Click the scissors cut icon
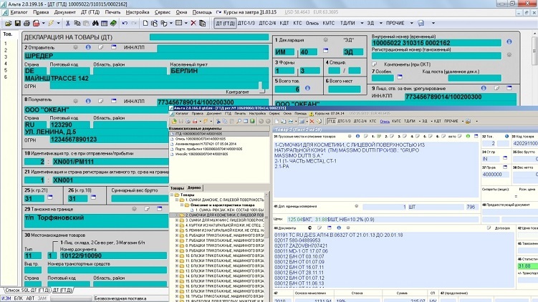 coord(67,24)
